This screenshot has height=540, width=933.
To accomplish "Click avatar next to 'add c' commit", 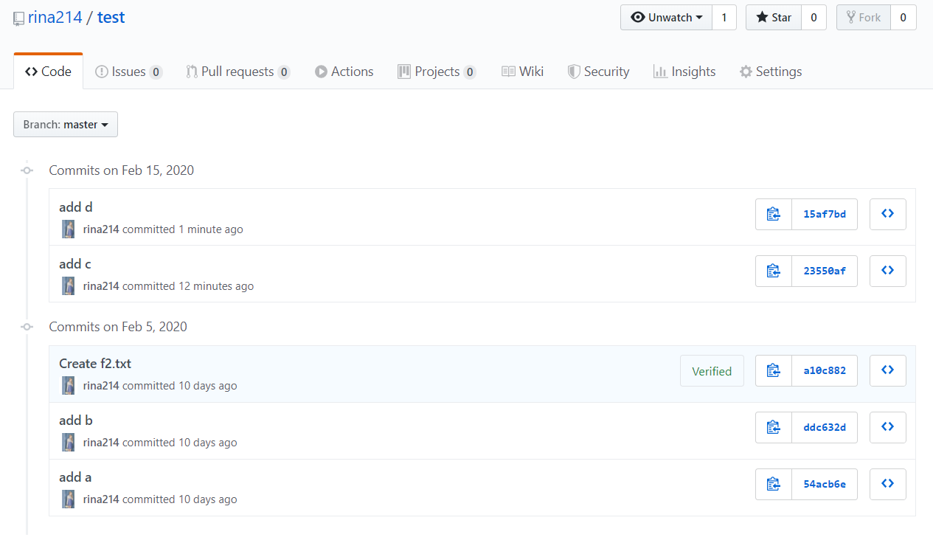I will coord(69,286).
